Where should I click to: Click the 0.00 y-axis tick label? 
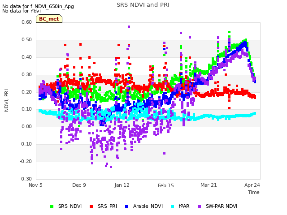pos(27,126)
